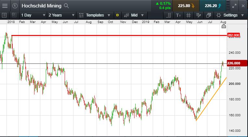The width and height of the screenshot is (248, 137).
Task: Click the buy price 226.20 button
Action: (213, 6)
